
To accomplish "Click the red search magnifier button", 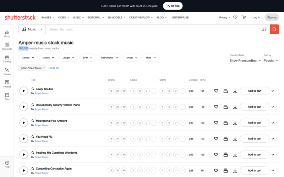I will tap(274, 29).
